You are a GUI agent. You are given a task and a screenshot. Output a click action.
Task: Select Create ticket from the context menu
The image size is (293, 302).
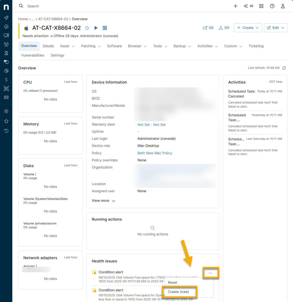tap(179, 292)
